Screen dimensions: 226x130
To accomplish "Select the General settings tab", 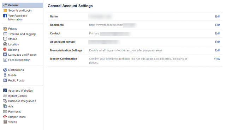I will coord(22,5).
